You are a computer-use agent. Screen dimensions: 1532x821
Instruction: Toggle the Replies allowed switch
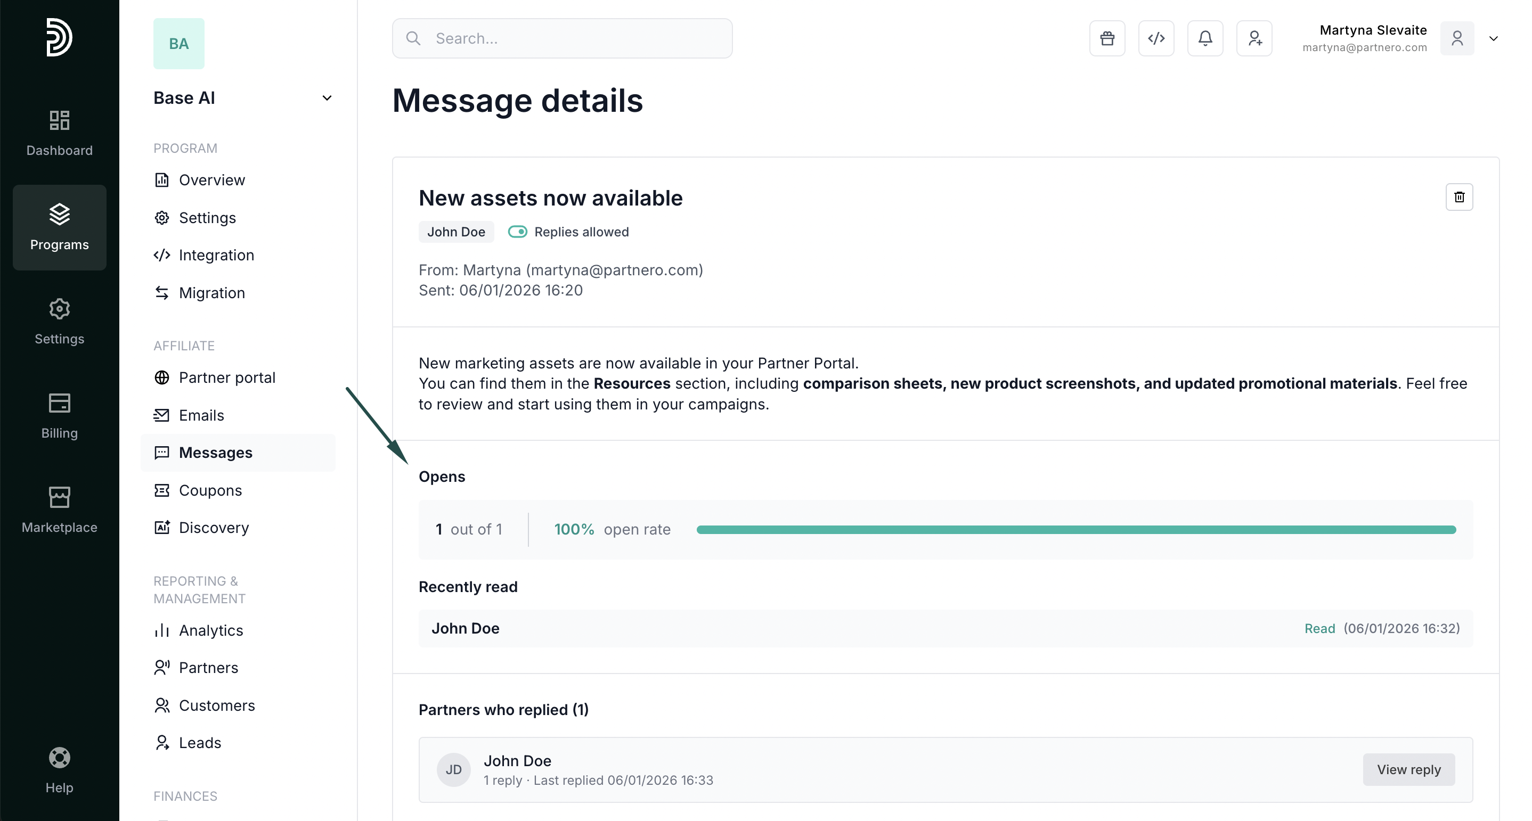click(517, 232)
